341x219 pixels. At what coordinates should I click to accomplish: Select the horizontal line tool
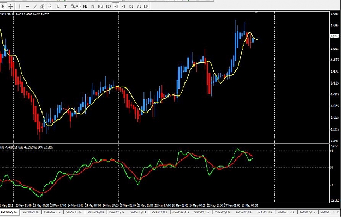coord(27,7)
